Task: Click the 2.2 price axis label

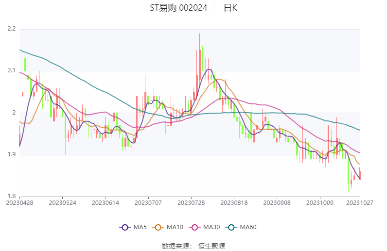Action: pos(12,29)
